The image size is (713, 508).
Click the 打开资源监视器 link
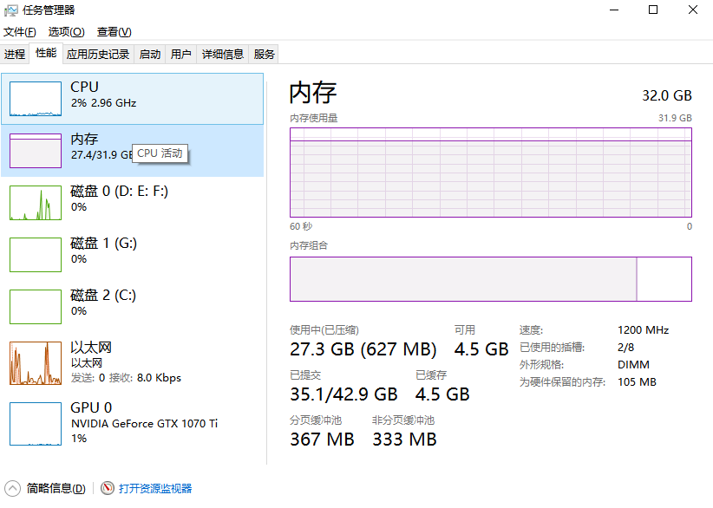(155, 489)
